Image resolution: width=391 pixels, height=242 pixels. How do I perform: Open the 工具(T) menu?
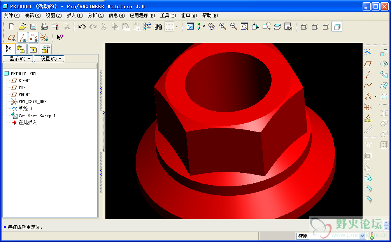pos(168,16)
